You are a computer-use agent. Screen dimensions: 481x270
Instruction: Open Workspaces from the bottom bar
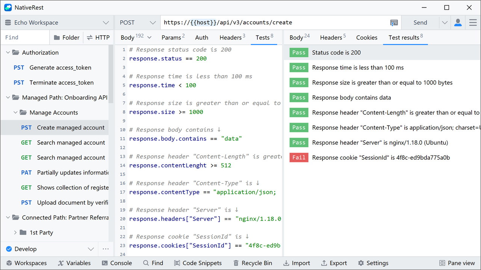(x=26, y=263)
